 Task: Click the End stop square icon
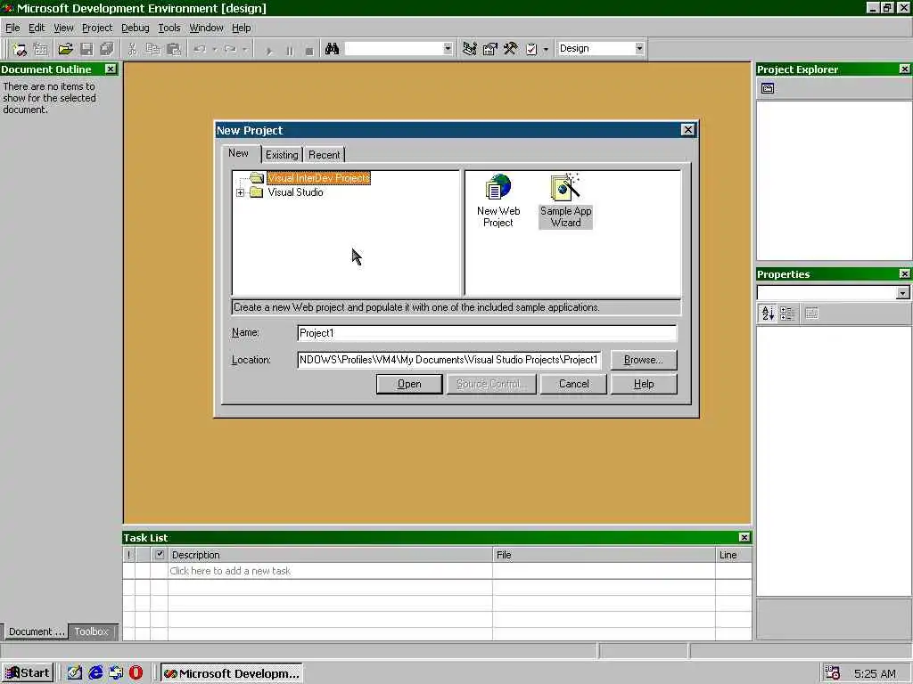pyautogui.click(x=309, y=51)
